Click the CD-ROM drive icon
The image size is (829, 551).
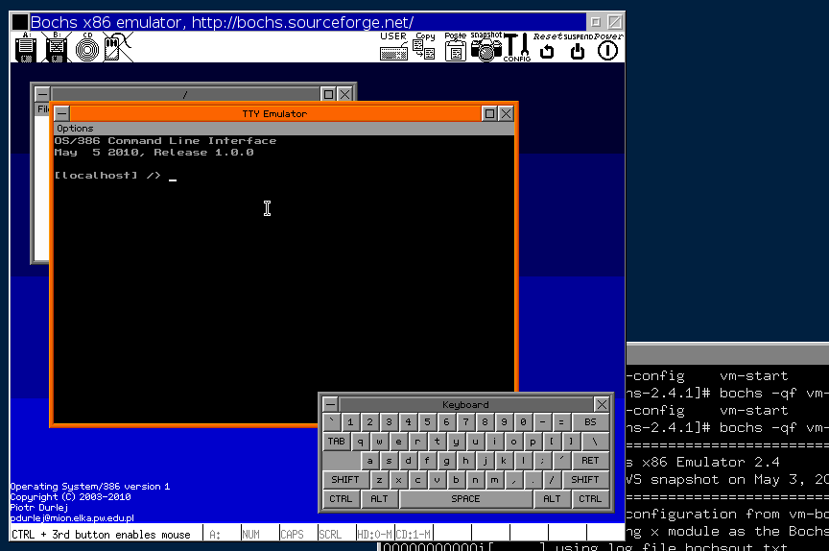(86, 47)
